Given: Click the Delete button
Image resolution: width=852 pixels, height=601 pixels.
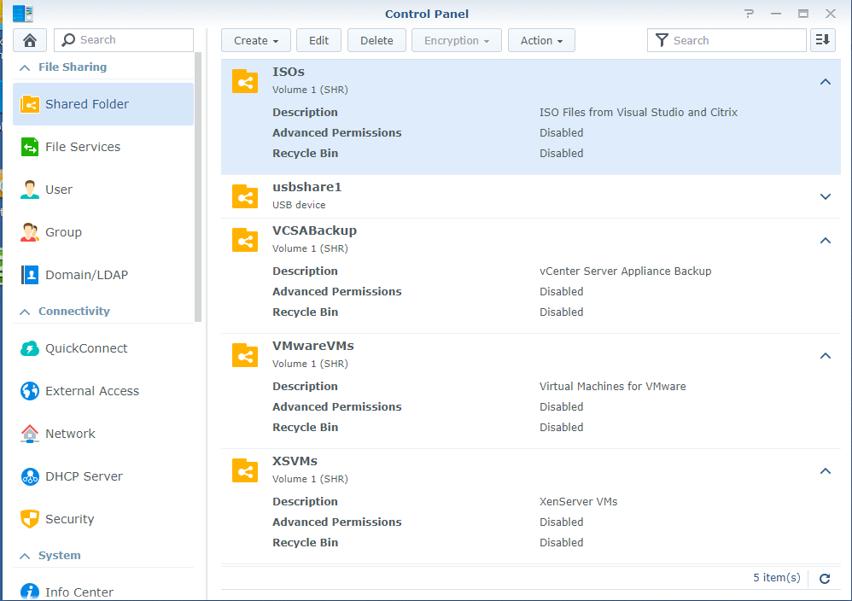Looking at the screenshot, I should tap(376, 40).
